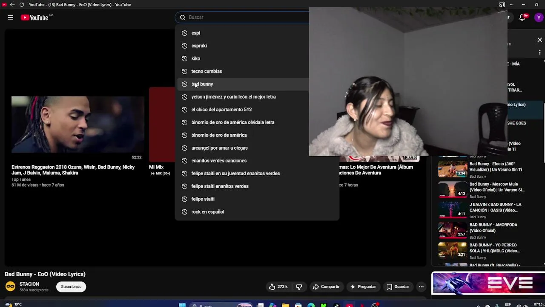This screenshot has height=307, width=545.
Task: Choose 'enanitos verdes canciones' suggestion
Action: (x=257, y=161)
